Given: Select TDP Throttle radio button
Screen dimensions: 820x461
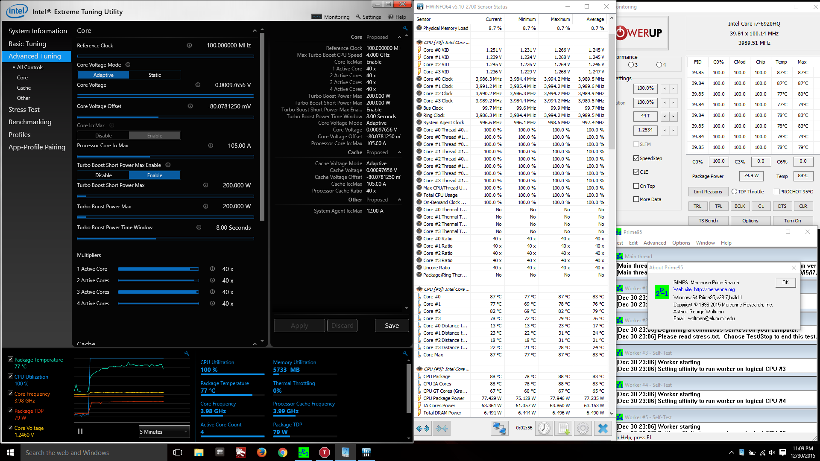Looking at the screenshot, I should 734,192.
